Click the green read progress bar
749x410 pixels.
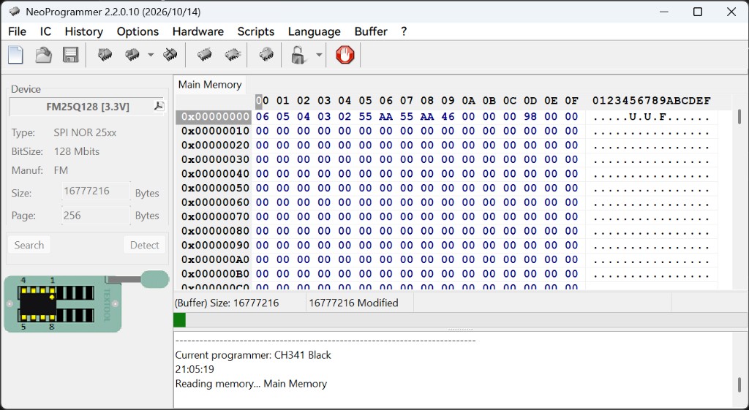click(x=179, y=320)
